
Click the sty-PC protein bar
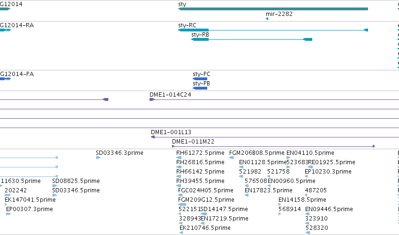[200, 79]
